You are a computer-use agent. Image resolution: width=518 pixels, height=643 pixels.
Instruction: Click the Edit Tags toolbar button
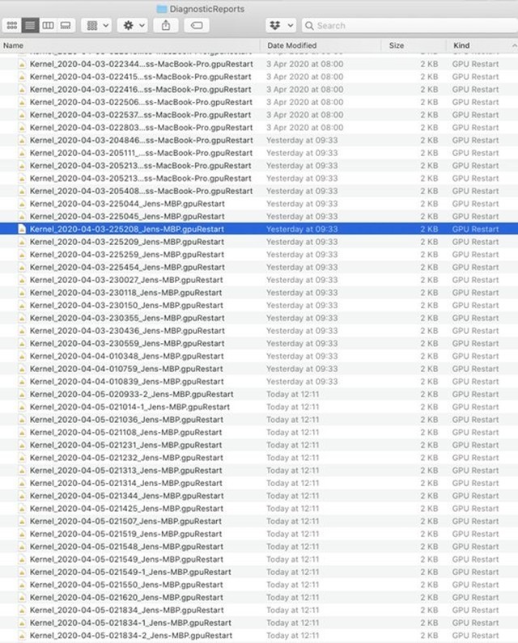197,25
